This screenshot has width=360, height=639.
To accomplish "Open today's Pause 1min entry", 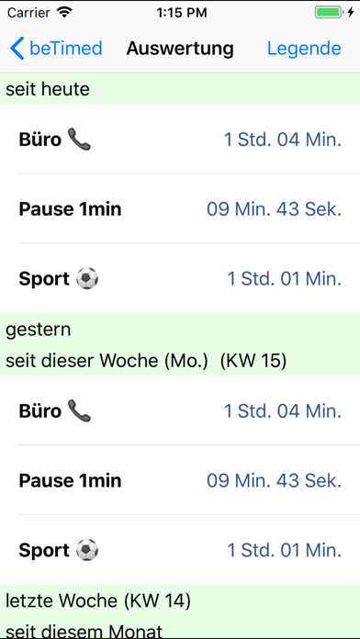I will 180,209.
